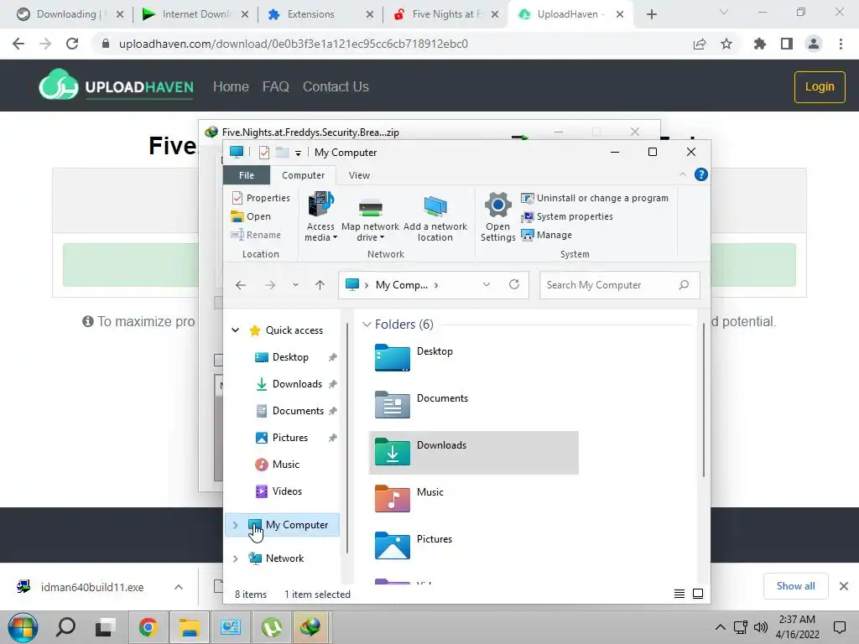The height and width of the screenshot is (644, 859).
Task: Expand My Computer tree node
Action: point(235,525)
